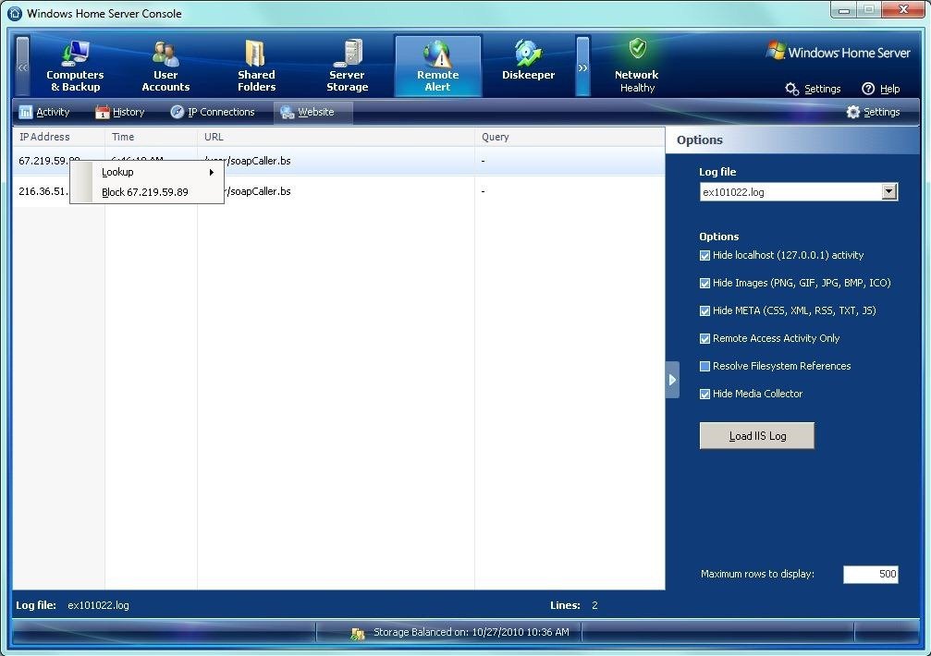Open the sub-toolbar Settings link
This screenshot has width=931, height=656.
[x=882, y=112]
